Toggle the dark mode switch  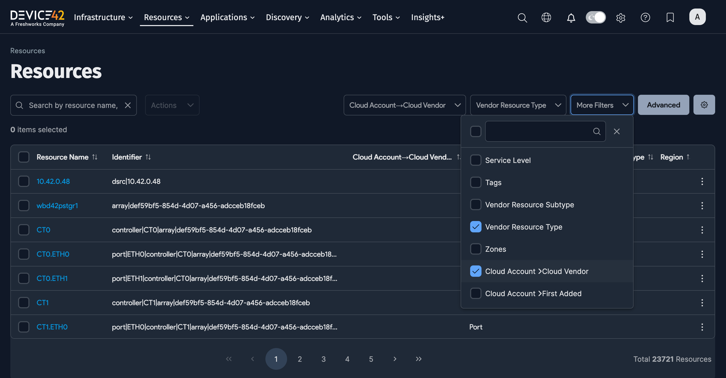(596, 18)
